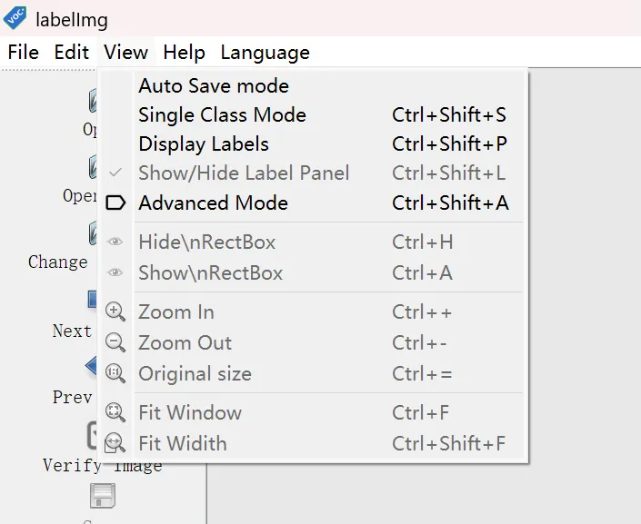Click the labelImg app logo icon
This screenshot has height=524, width=641.
tap(15, 17)
